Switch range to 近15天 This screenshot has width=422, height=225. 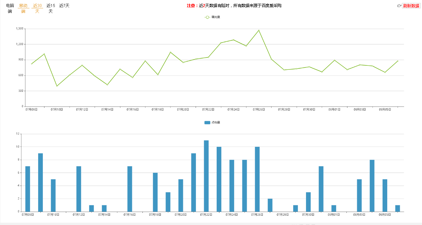(50, 8)
